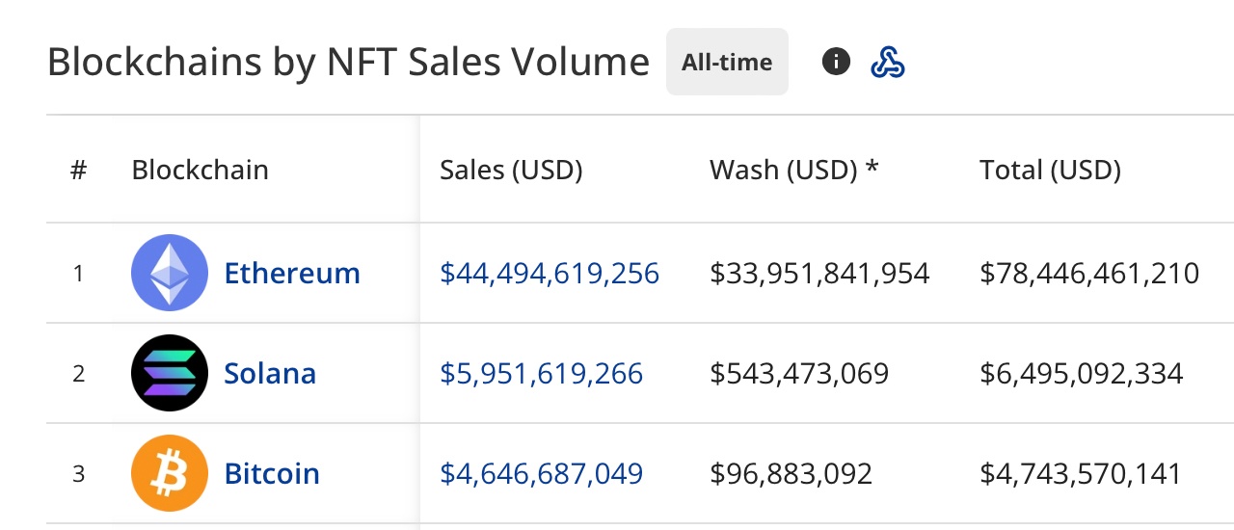Click the info circle icon

pos(836,62)
